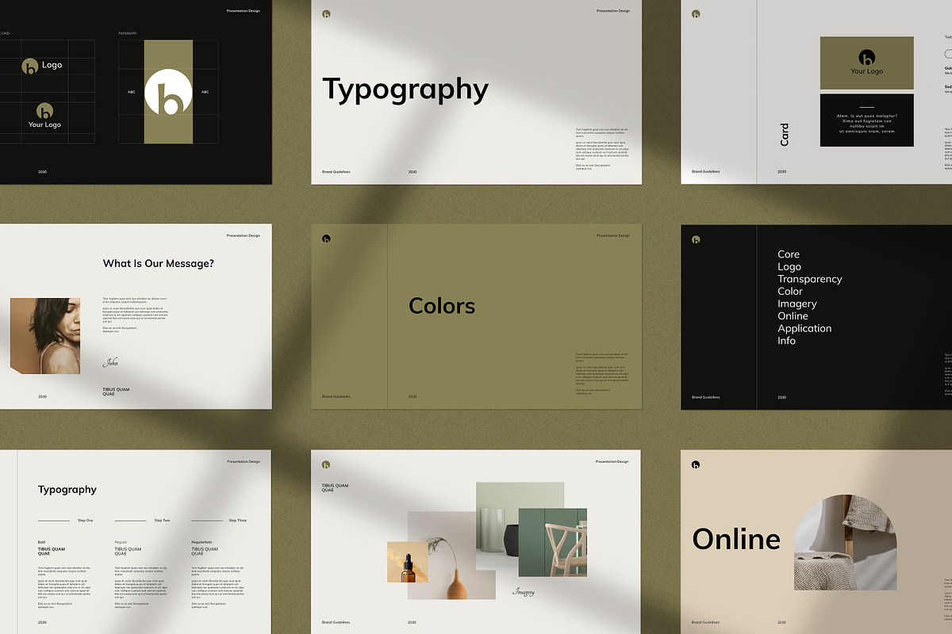Image resolution: width=952 pixels, height=634 pixels.
Task: Click the large 'Online' heading
Action: point(736,539)
